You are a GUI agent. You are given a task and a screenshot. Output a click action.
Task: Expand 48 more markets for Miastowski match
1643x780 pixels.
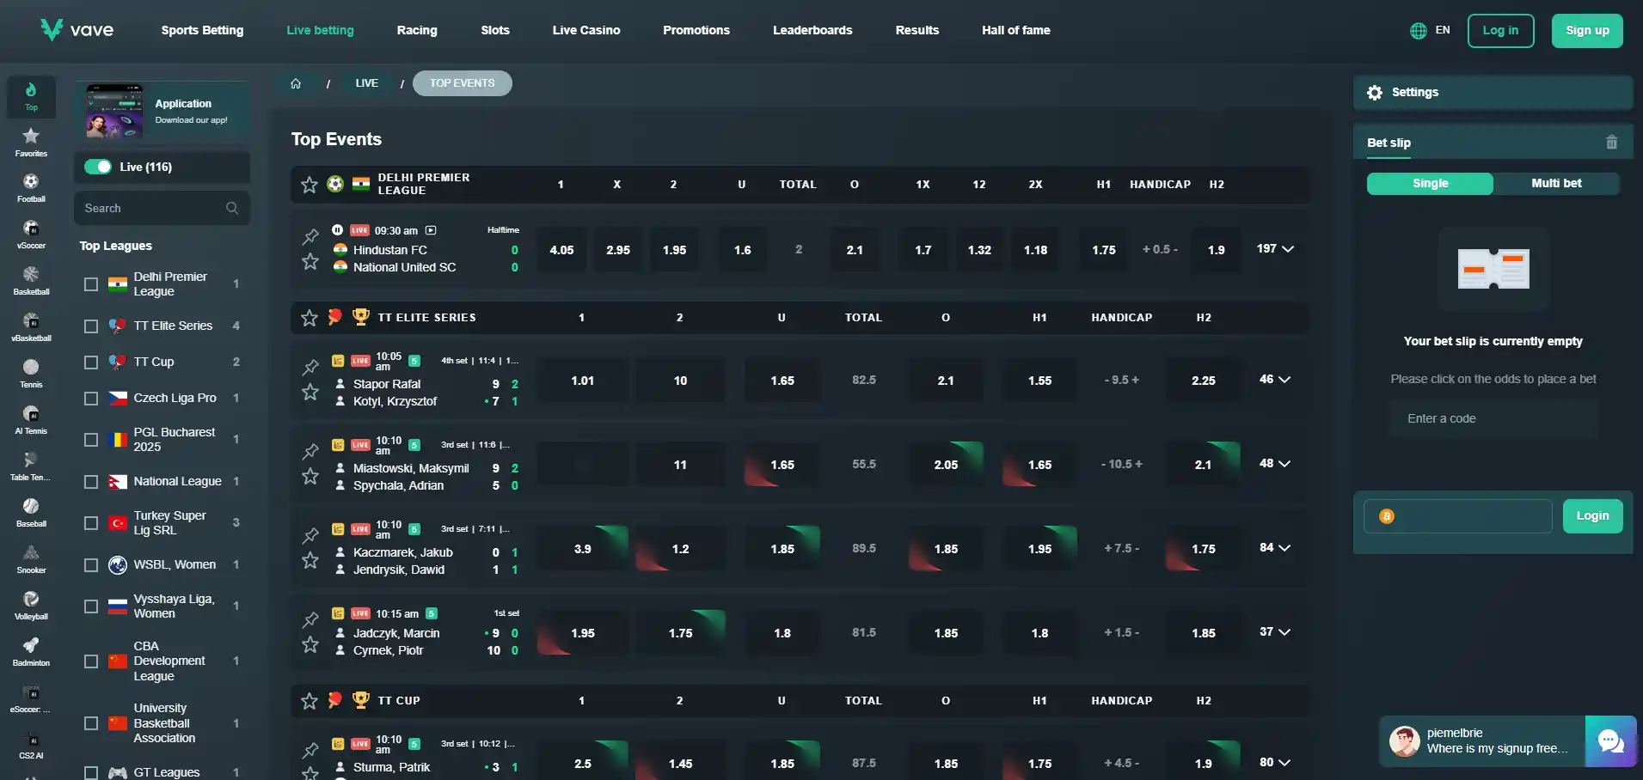1275,464
